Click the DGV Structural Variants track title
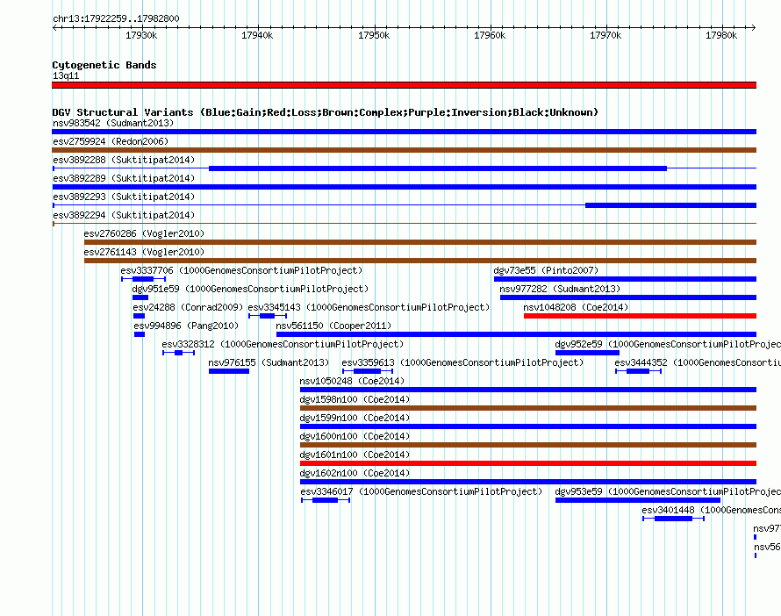The height and width of the screenshot is (616, 781). (x=325, y=112)
